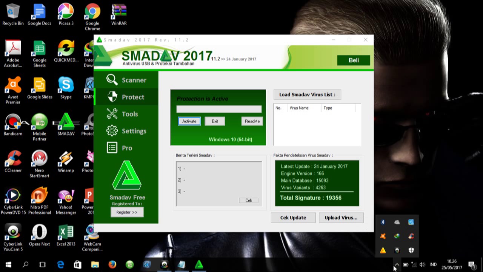
Task: Open the Scanner section icon
Action: pos(112,80)
